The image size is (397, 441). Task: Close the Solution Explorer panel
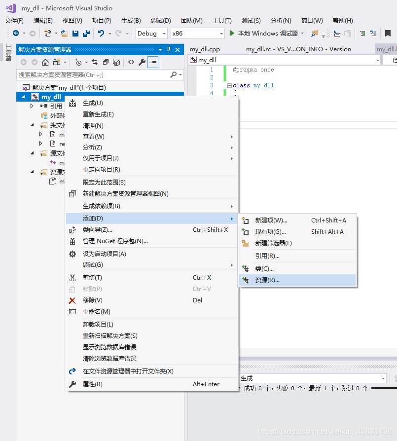(178, 50)
